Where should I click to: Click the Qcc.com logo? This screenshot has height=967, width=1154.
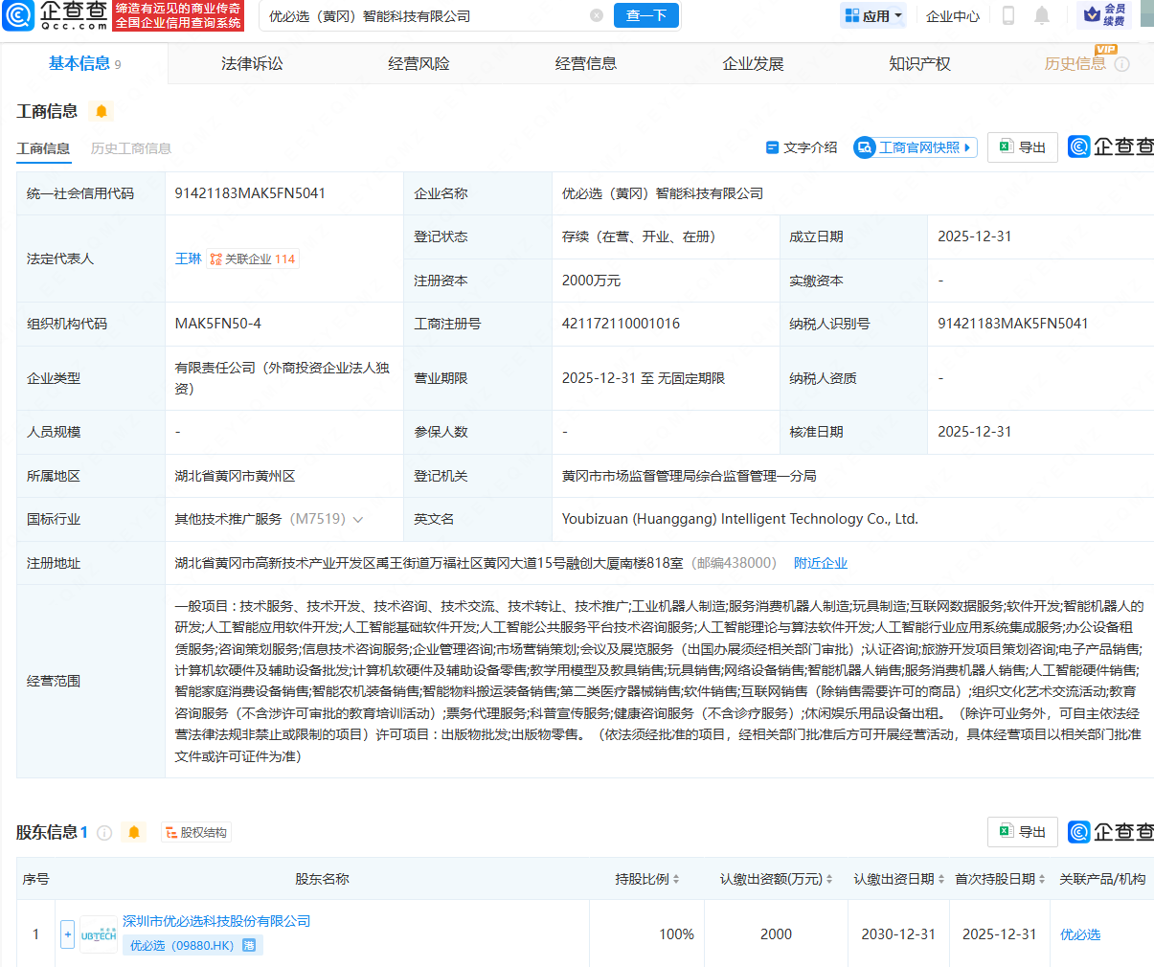56,15
